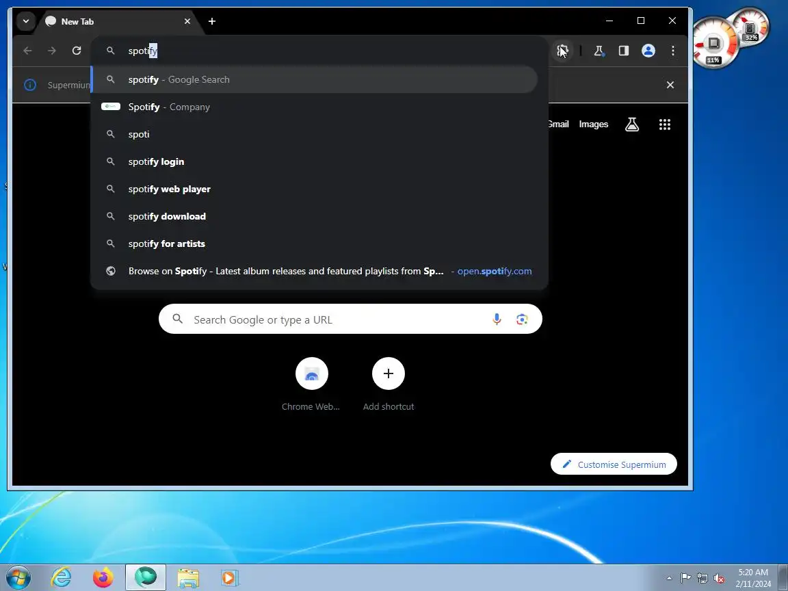The width and height of the screenshot is (788, 591).
Task: Choose 'spotify web player' suggestion
Action: [x=315, y=189]
